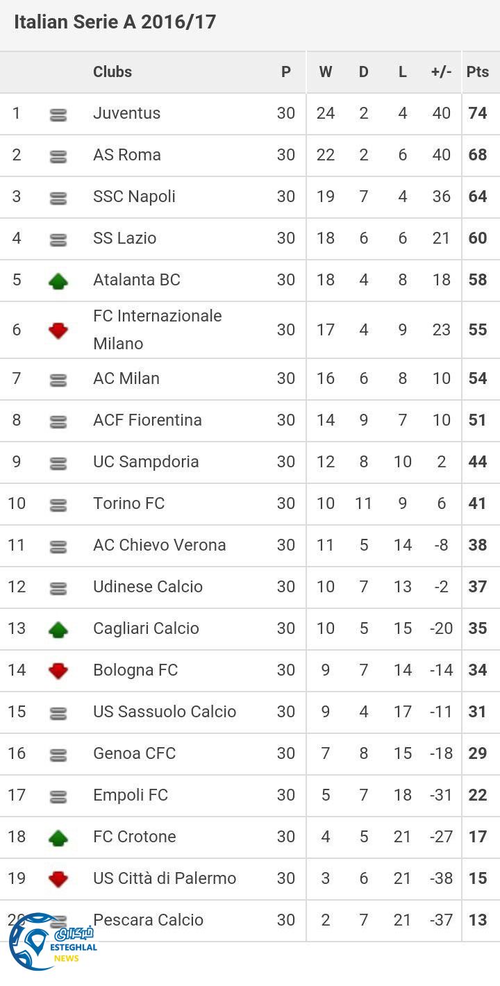The width and height of the screenshot is (500, 986).
Task: Click the +/- column header
Action: (x=441, y=72)
